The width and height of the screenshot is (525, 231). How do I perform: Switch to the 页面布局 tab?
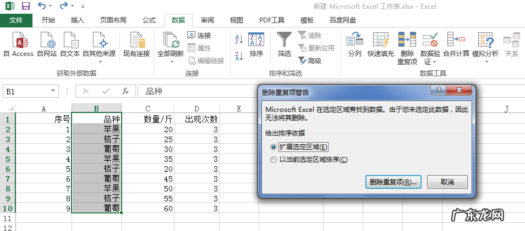click(113, 20)
